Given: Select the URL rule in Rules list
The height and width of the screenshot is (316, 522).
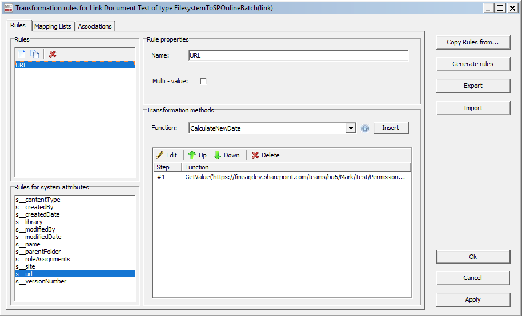Looking at the screenshot, I should [x=74, y=65].
